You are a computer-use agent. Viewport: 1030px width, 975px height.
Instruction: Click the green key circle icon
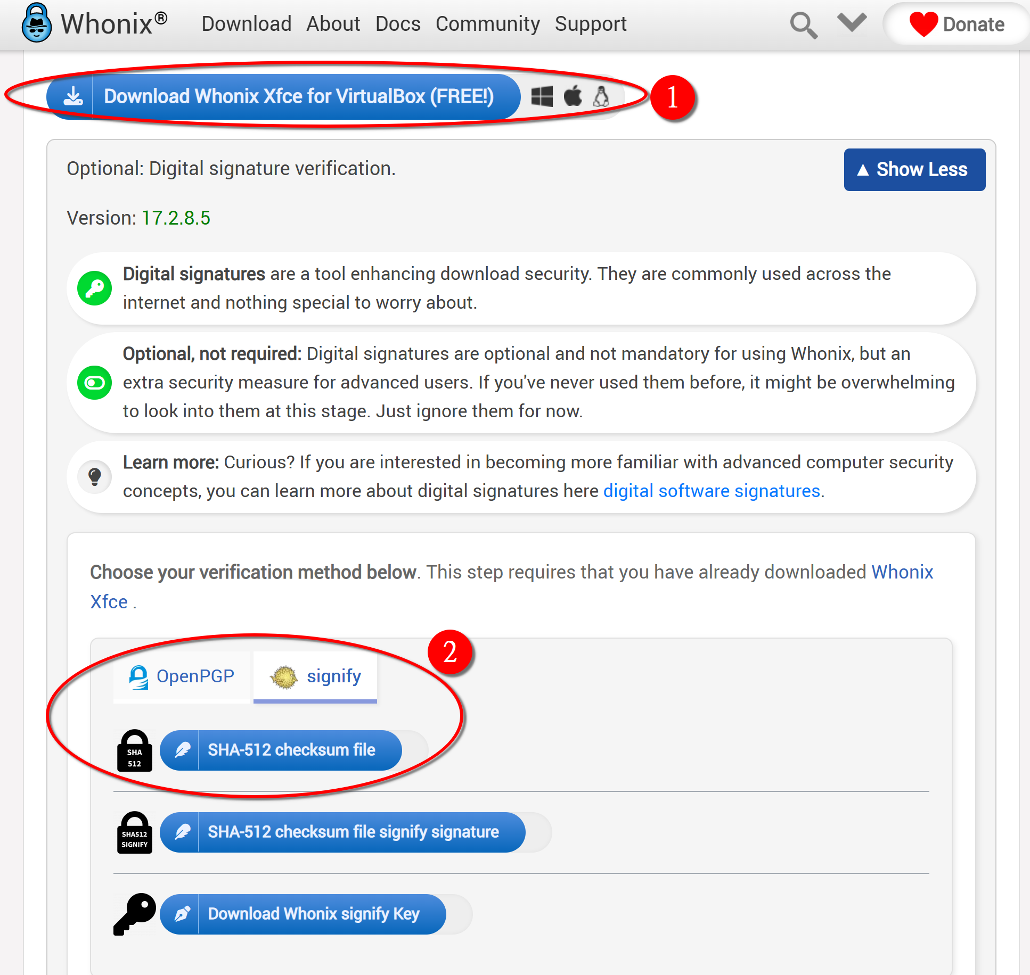coord(95,288)
